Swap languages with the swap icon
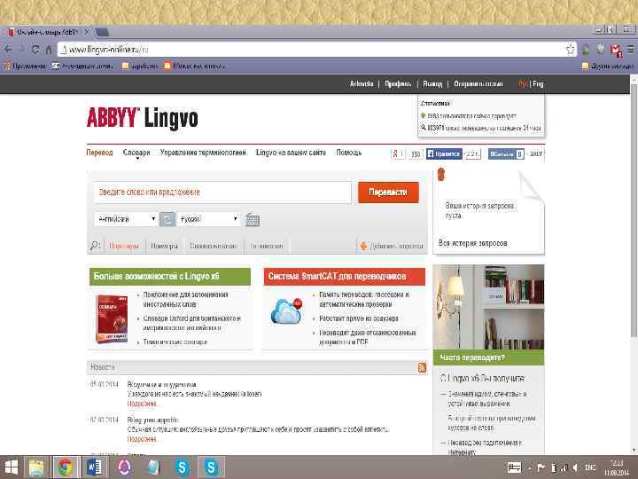638x479 pixels. pyautogui.click(x=167, y=219)
